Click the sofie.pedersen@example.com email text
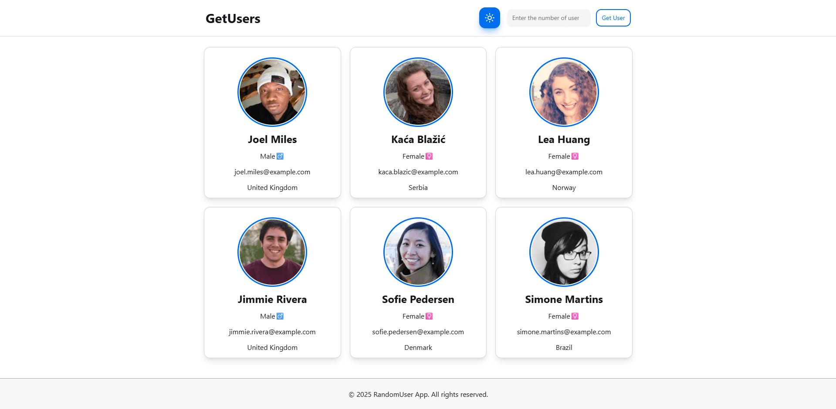This screenshot has width=836, height=409. [418, 332]
